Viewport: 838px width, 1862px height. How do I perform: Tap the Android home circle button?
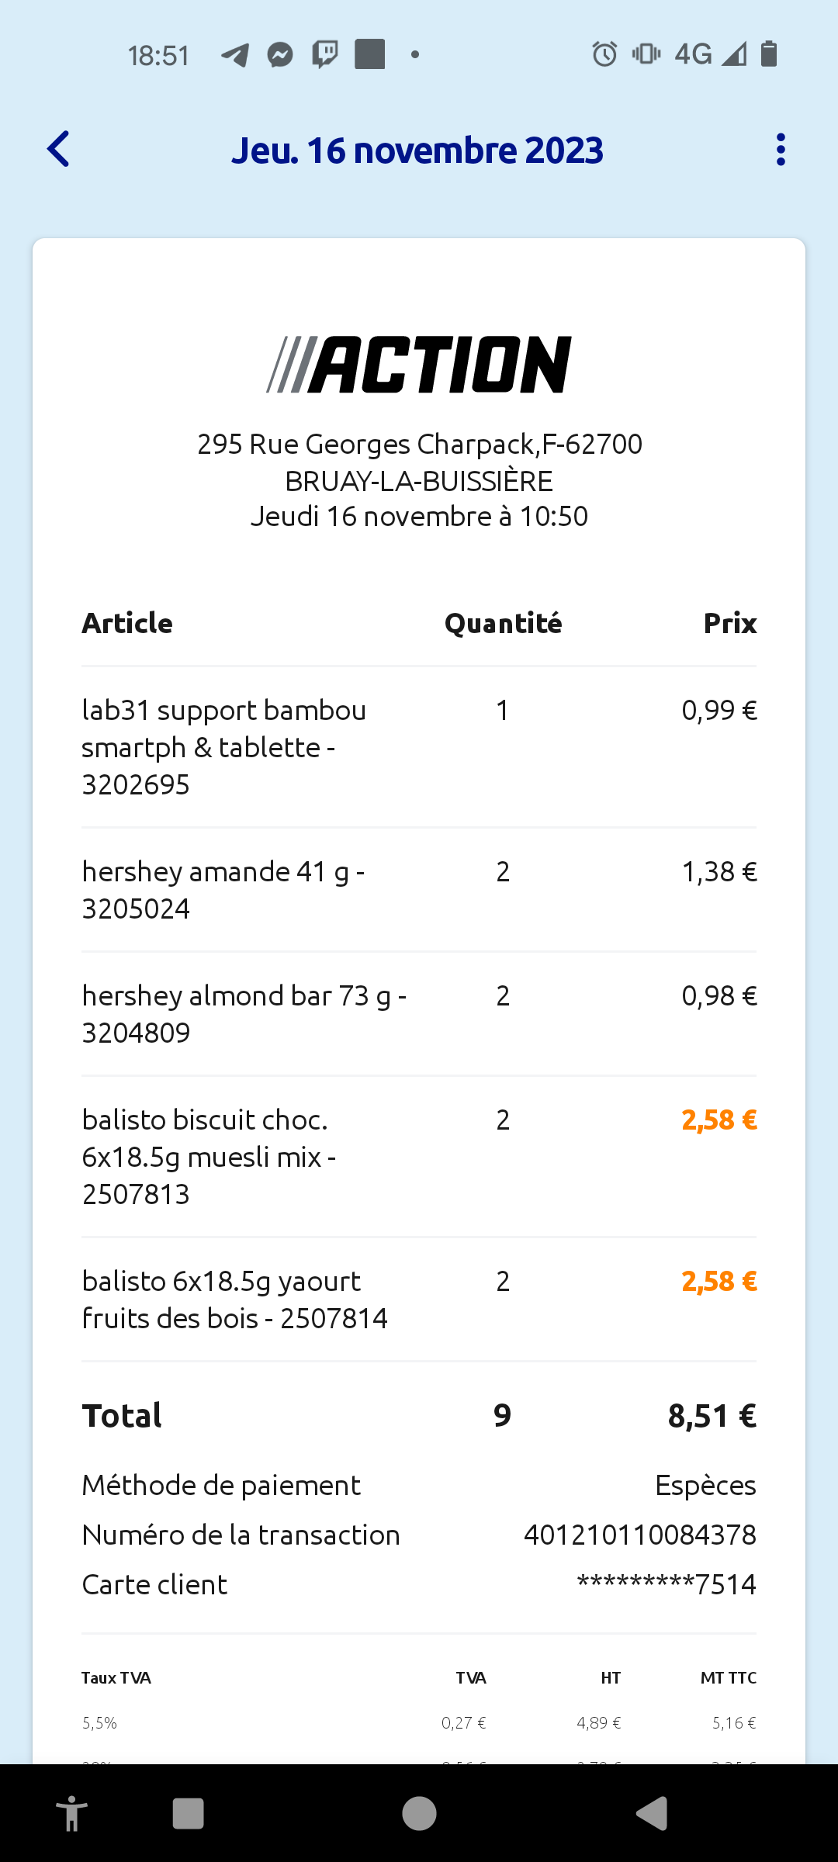tap(419, 1814)
